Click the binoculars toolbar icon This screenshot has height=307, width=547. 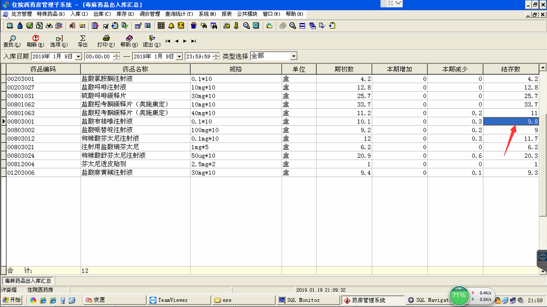click(49, 26)
